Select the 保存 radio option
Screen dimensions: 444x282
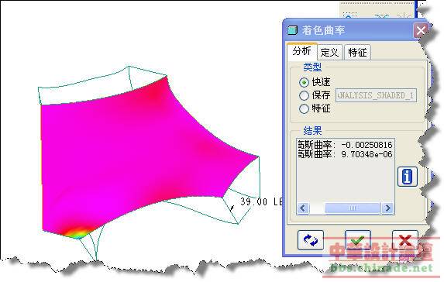click(x=304, y=96)
